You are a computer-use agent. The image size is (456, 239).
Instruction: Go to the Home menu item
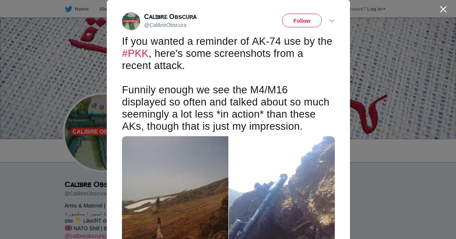[77, 9]
